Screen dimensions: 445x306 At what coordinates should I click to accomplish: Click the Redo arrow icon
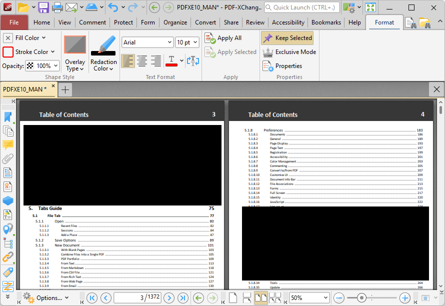point(133,7)
